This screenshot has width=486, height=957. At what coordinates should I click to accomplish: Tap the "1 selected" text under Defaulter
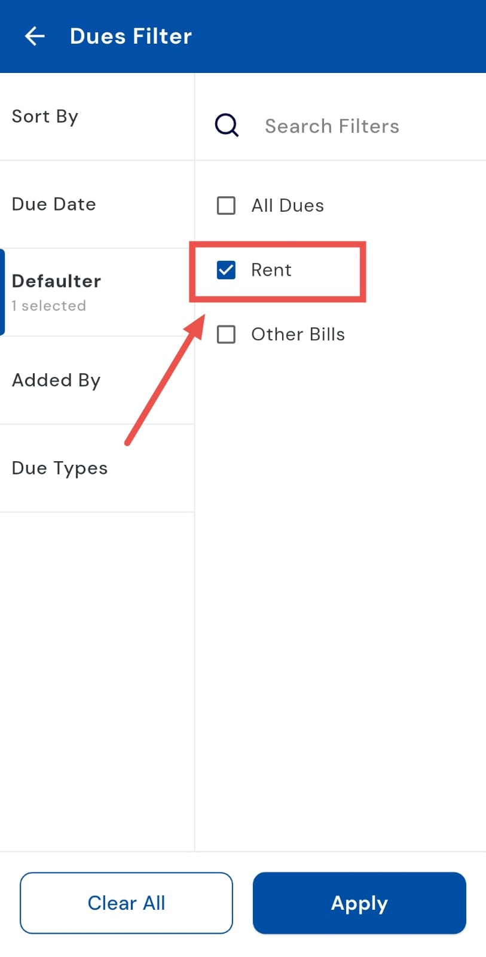(49, 306)
